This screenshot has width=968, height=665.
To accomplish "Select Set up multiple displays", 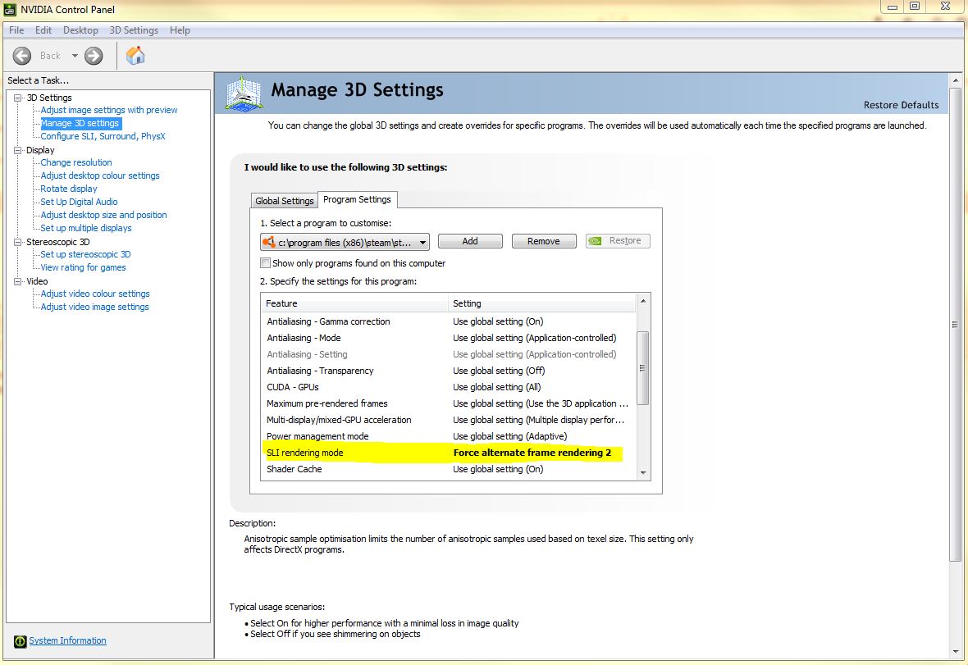I will [86, 228].
